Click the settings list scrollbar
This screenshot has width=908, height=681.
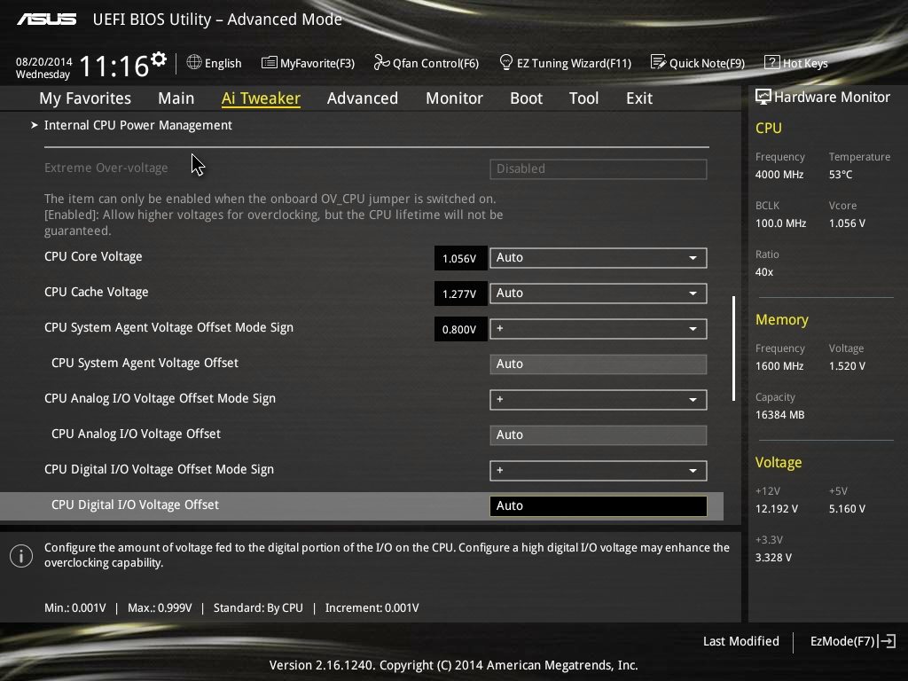pyautogui.click(x=733, y=348)
